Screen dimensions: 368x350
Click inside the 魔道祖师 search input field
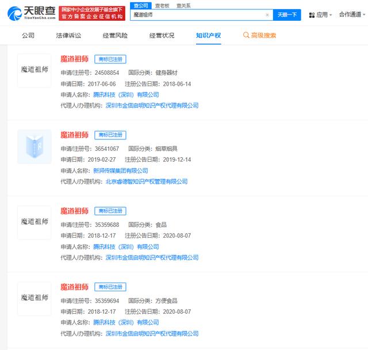click(195, 15)
